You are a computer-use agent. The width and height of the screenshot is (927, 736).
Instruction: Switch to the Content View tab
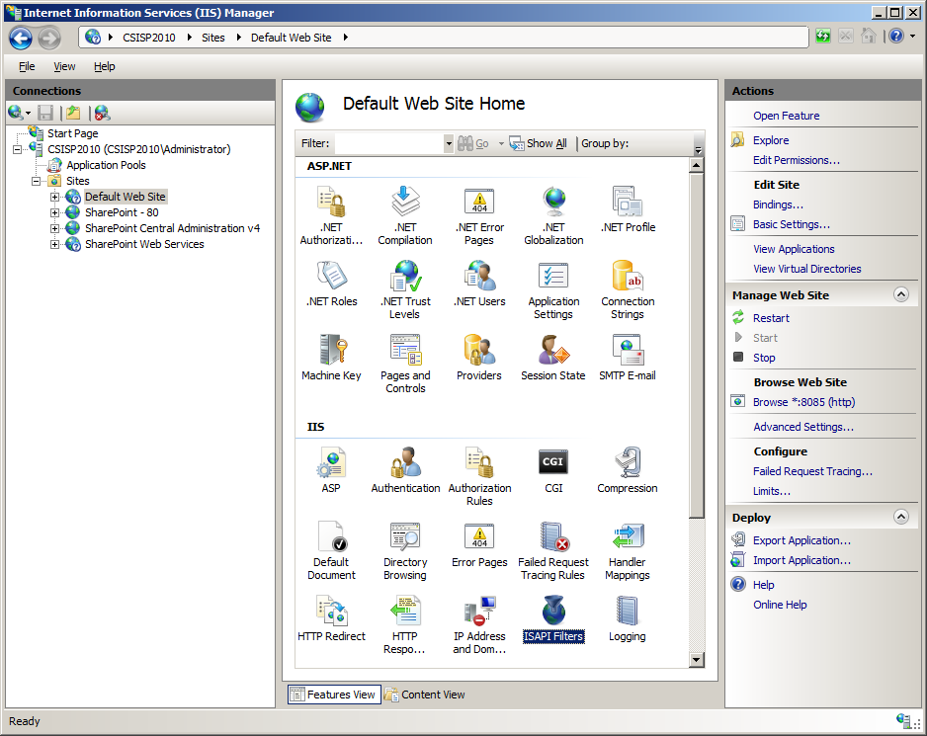(425, 695)
